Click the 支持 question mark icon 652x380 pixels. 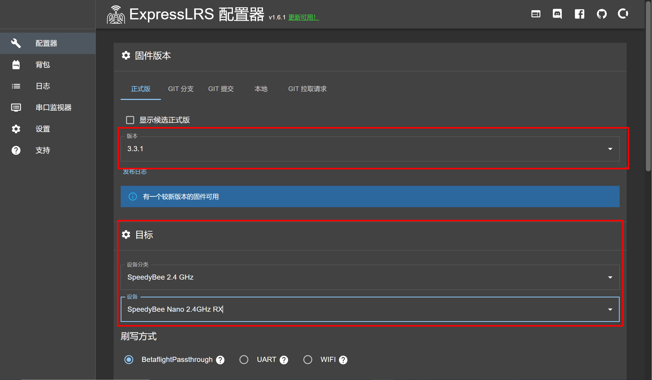click(16, 151)
